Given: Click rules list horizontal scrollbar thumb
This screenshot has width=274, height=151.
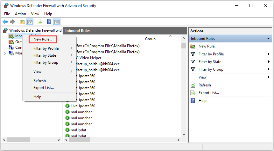Looking at the screenshot, I should point(80,140).
